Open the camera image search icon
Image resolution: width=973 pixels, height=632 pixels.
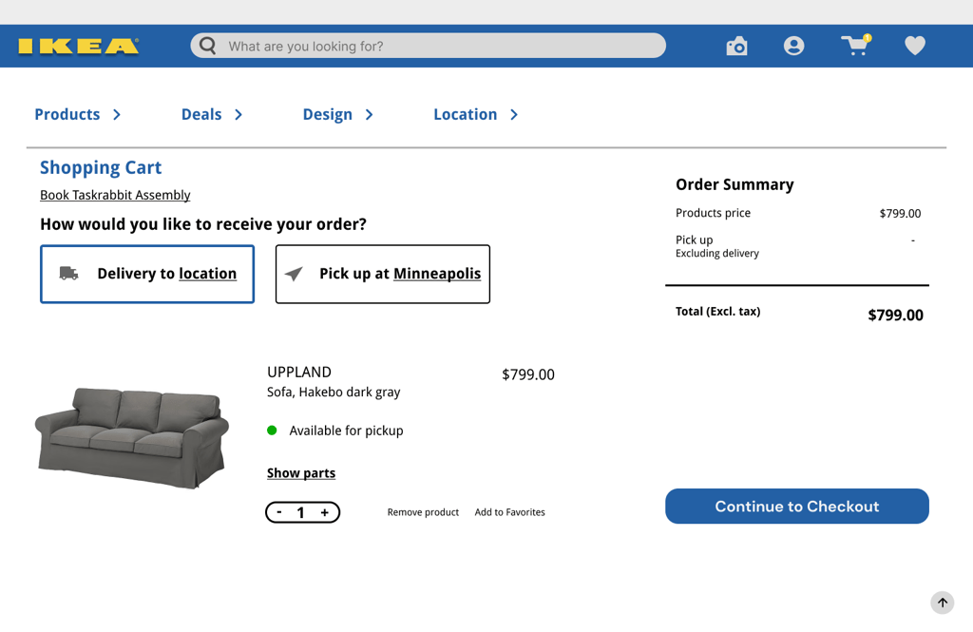[x=736, y=46]
